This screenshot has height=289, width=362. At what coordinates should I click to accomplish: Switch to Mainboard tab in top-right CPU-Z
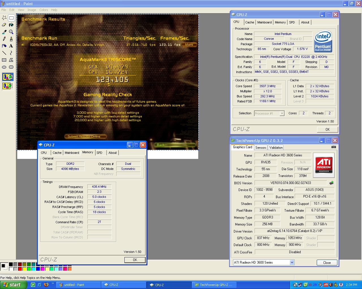coord(264,22)
